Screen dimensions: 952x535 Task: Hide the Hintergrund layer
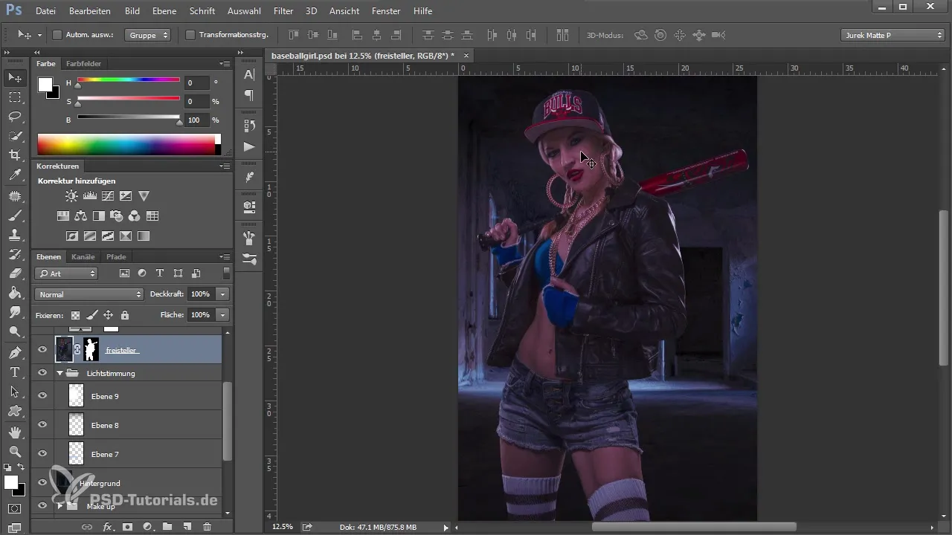pyautogui.click(x=42, y=483)
